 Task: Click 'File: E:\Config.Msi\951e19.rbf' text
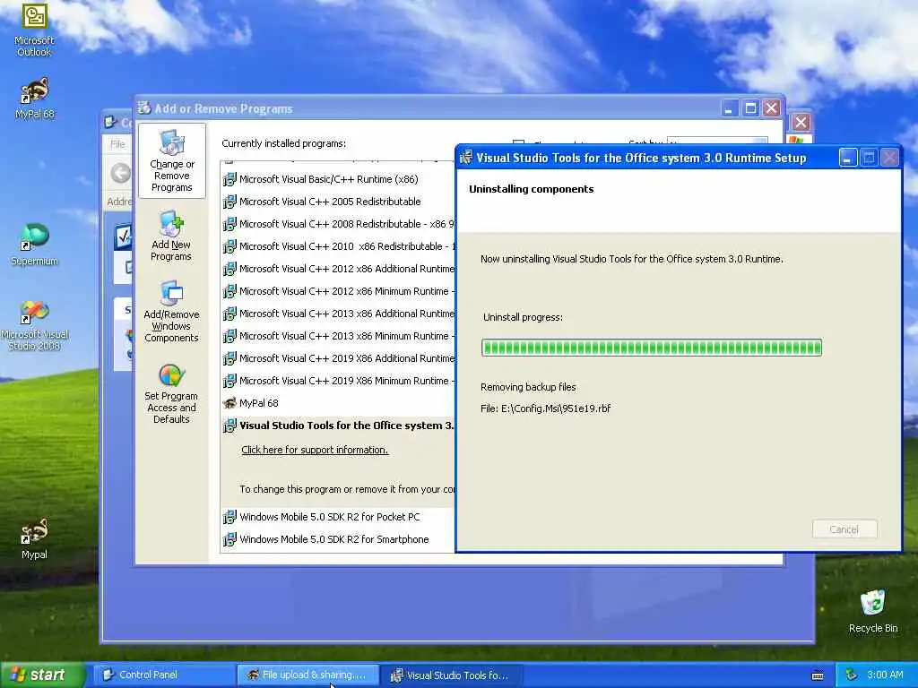click(x=545, y=408)
